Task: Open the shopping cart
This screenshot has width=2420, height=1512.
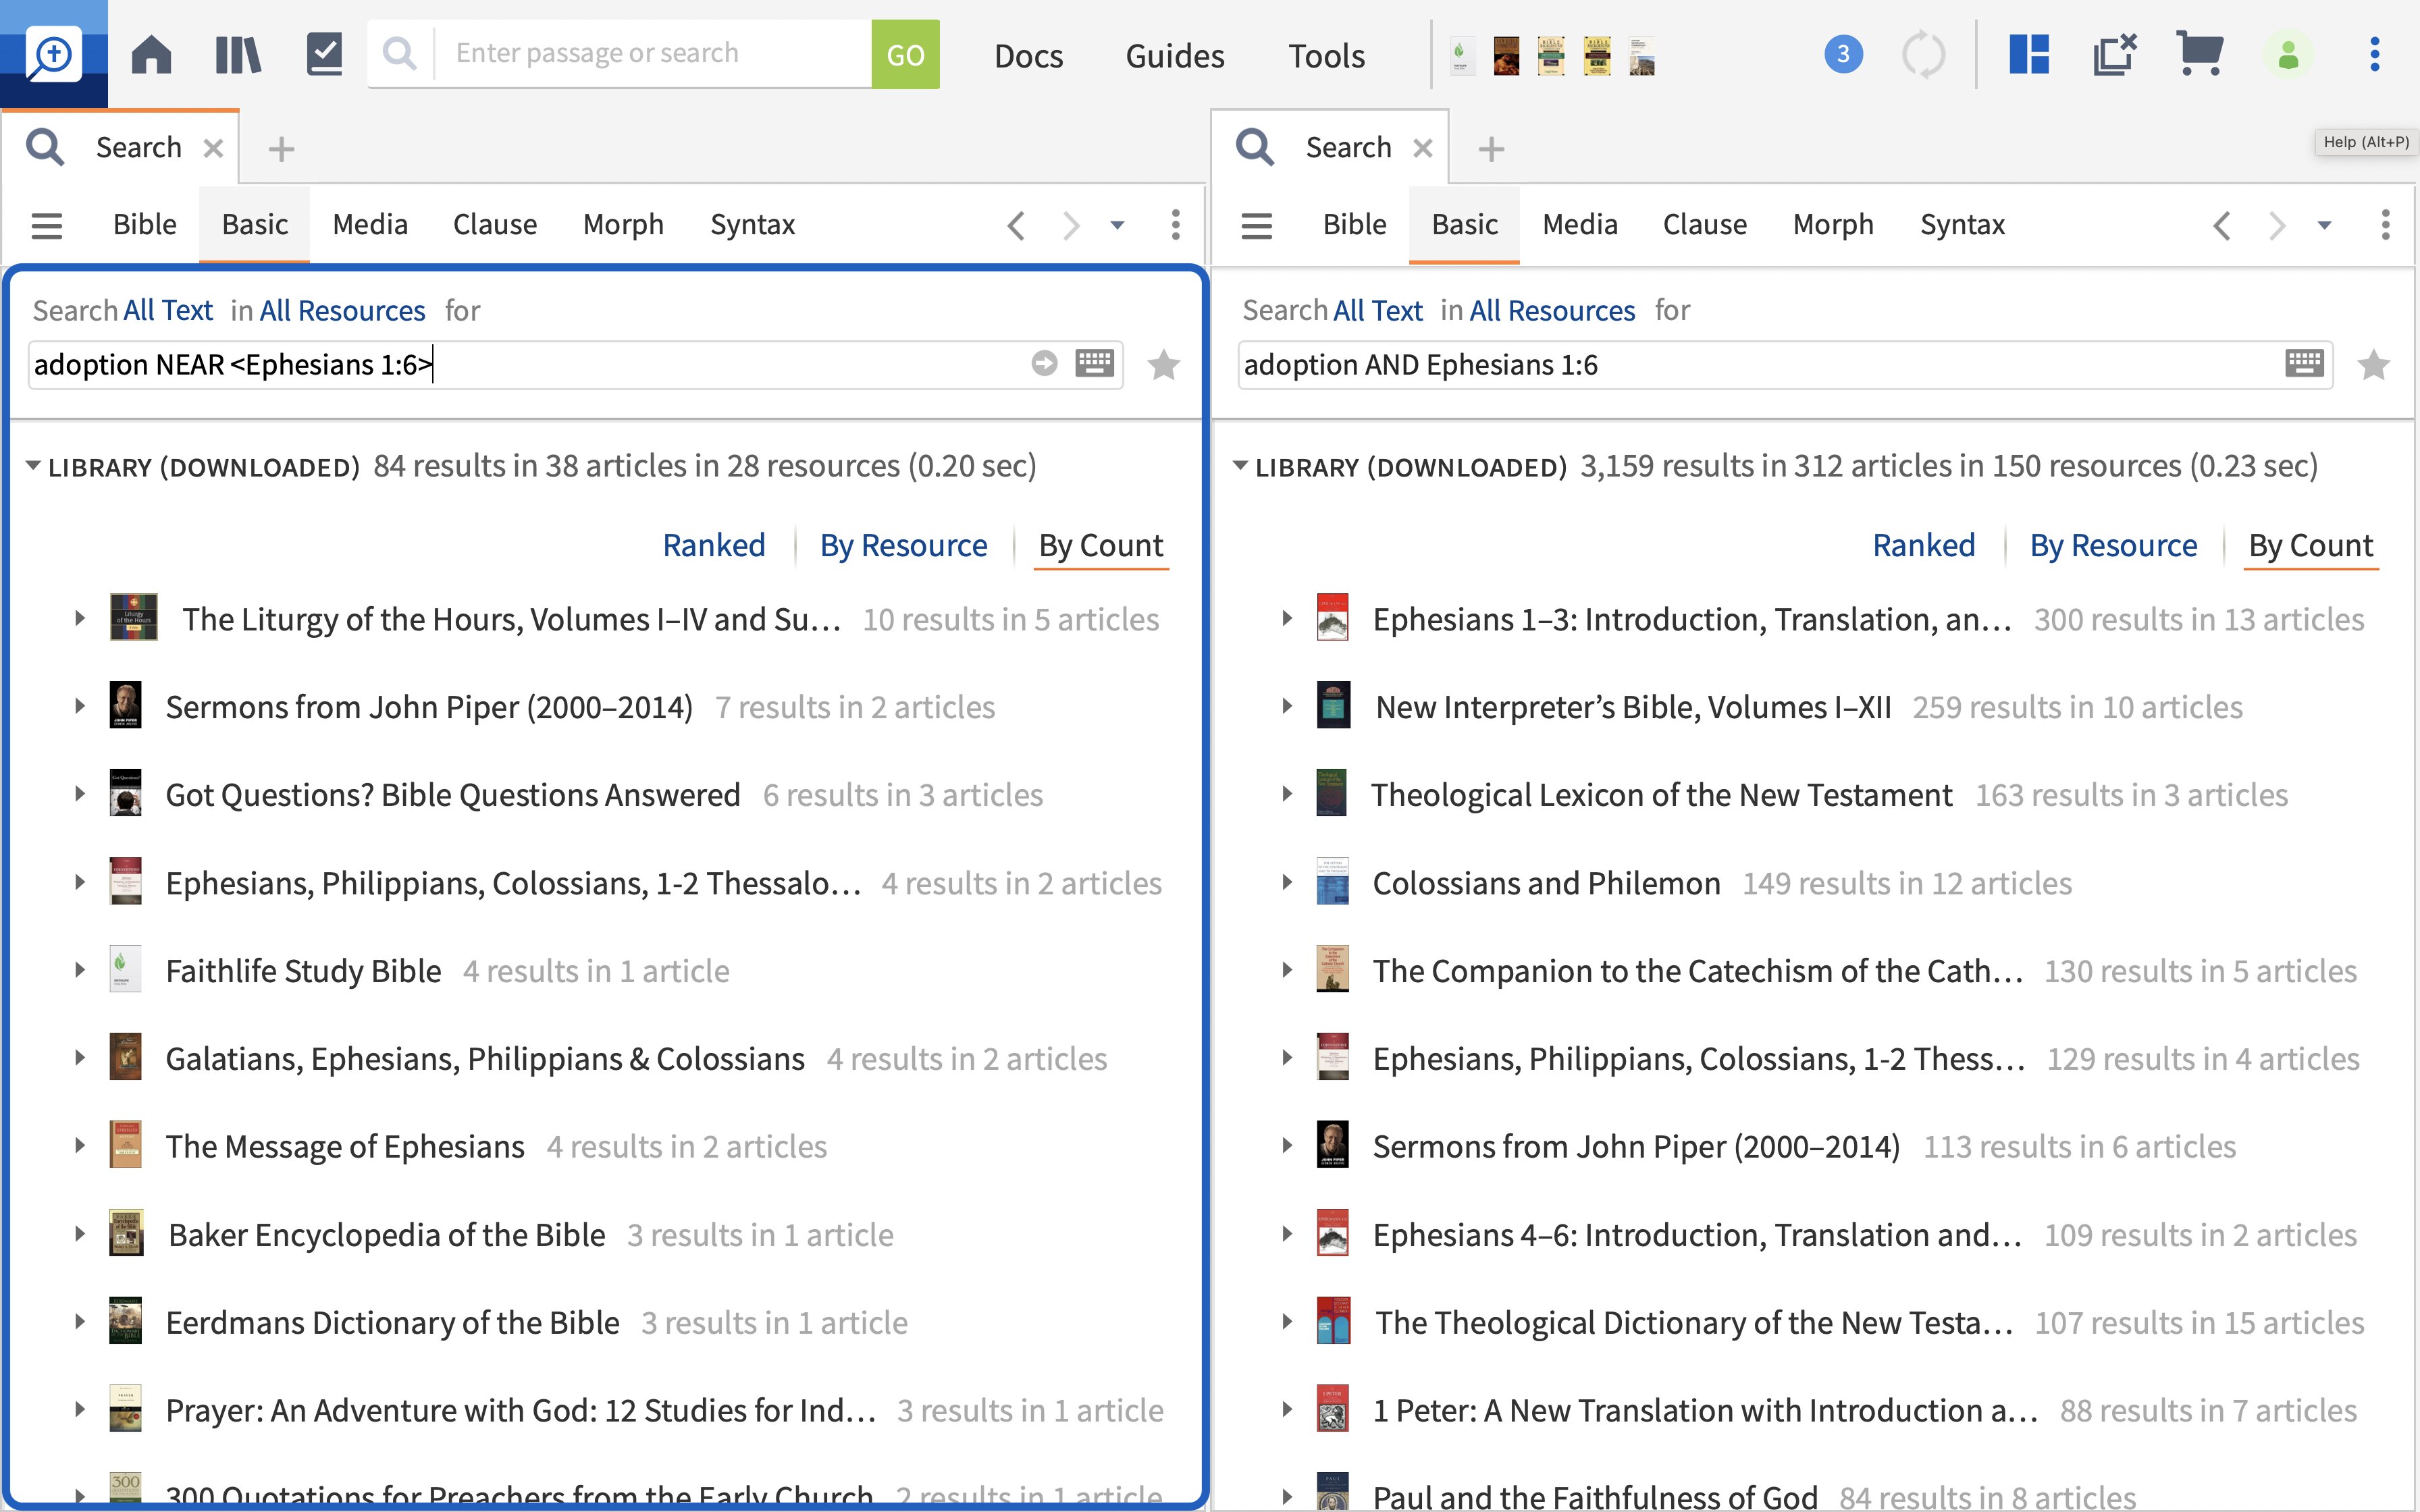Action: click(2200, 54)
